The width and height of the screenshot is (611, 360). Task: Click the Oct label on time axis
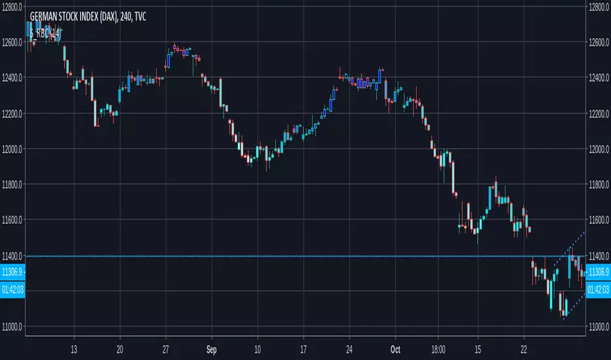point(395,350)
